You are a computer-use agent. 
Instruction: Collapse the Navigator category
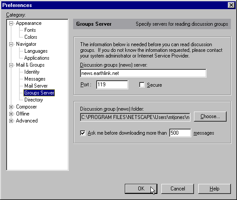tap(11, 44)
